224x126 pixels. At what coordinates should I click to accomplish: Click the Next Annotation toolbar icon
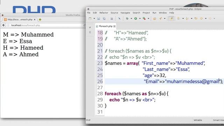click(x=178, y=19)
